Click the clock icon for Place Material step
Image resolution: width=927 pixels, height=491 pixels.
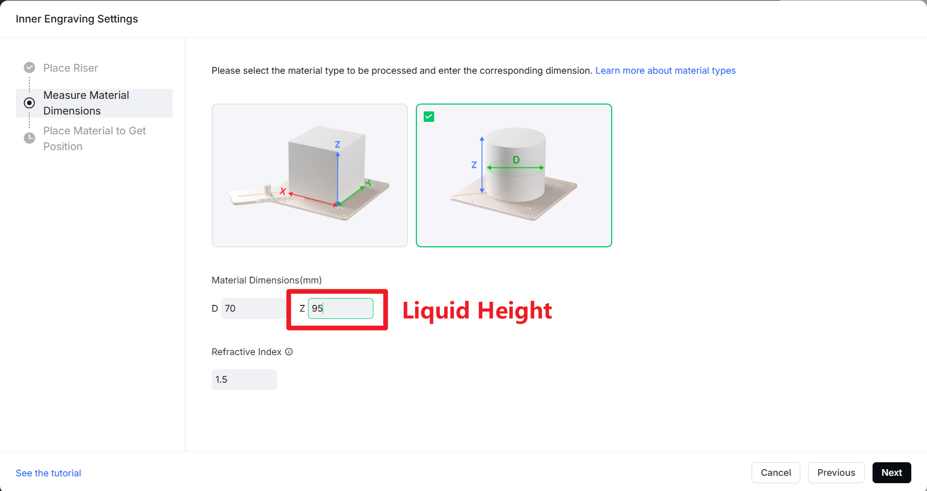[x=29, y=138]
